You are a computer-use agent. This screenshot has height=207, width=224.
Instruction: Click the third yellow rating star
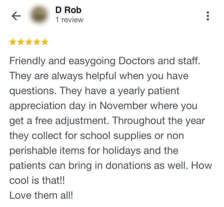(x=29, y=42)
